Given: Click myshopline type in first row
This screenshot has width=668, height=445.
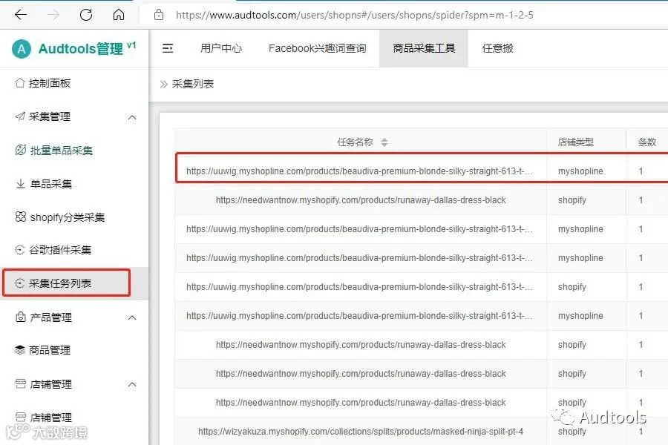Looking at the screenshot, I should tap(580, 171).
